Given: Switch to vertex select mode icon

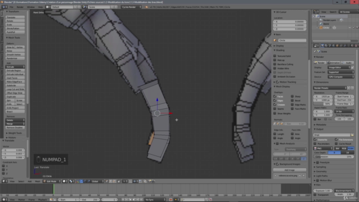Looking at the screenshot, I should click(107, 181).
